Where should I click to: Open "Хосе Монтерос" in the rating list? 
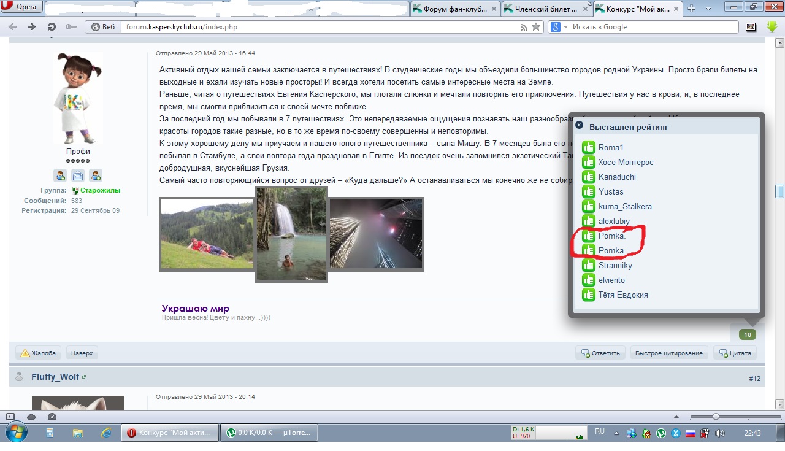[x=626, y=162]
